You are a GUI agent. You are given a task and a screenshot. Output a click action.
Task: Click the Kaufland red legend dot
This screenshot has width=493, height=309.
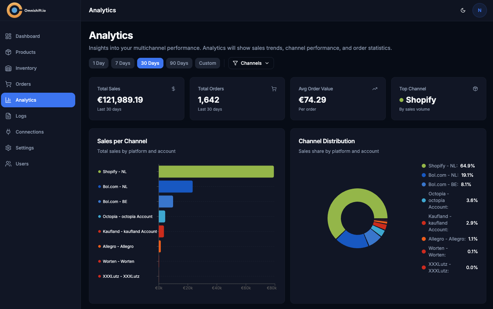424,223
